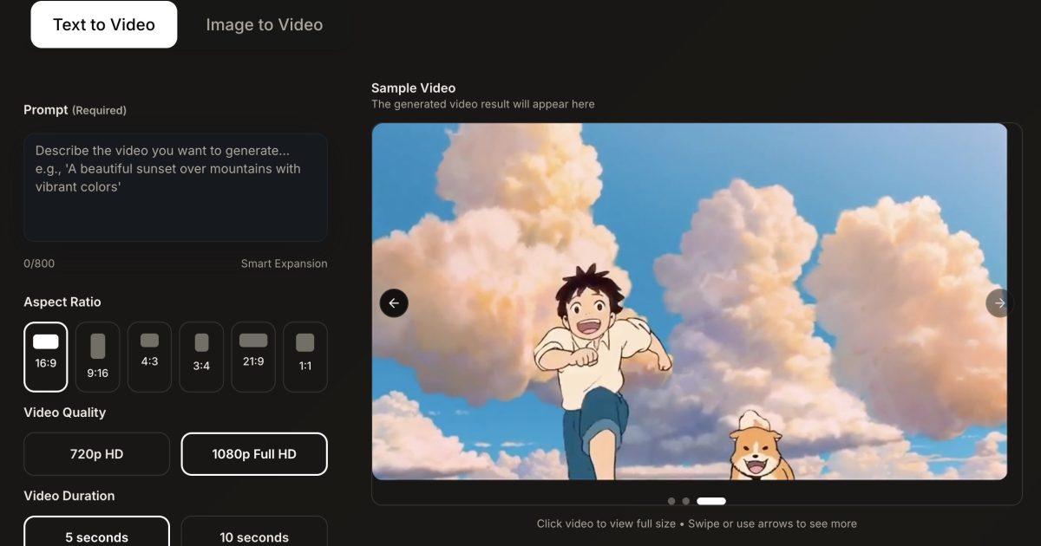1041x546 pixels.
Task: Click the Smart Expansion link
Action: [284, 263]
